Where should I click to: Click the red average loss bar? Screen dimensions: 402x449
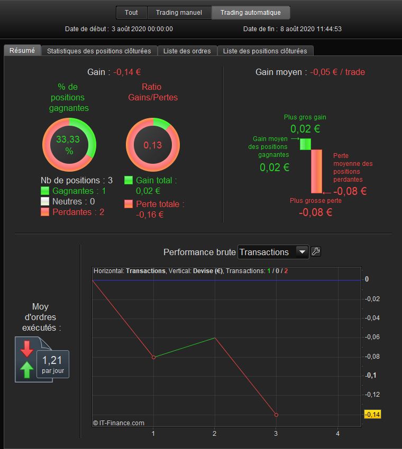click(x=316, y=171)
